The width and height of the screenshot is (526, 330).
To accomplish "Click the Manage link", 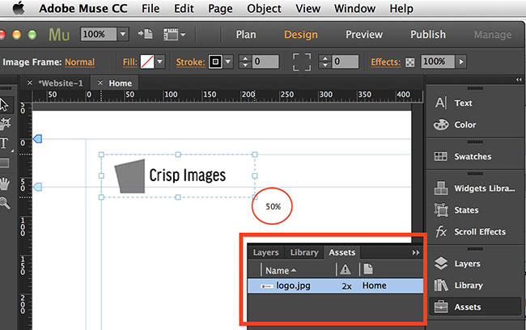I will [493, 35].
